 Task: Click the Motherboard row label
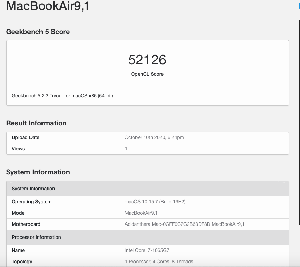point(26,224)
